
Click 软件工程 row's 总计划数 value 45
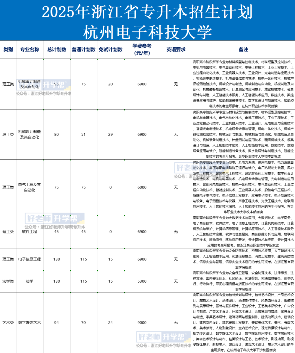[57, 232]
